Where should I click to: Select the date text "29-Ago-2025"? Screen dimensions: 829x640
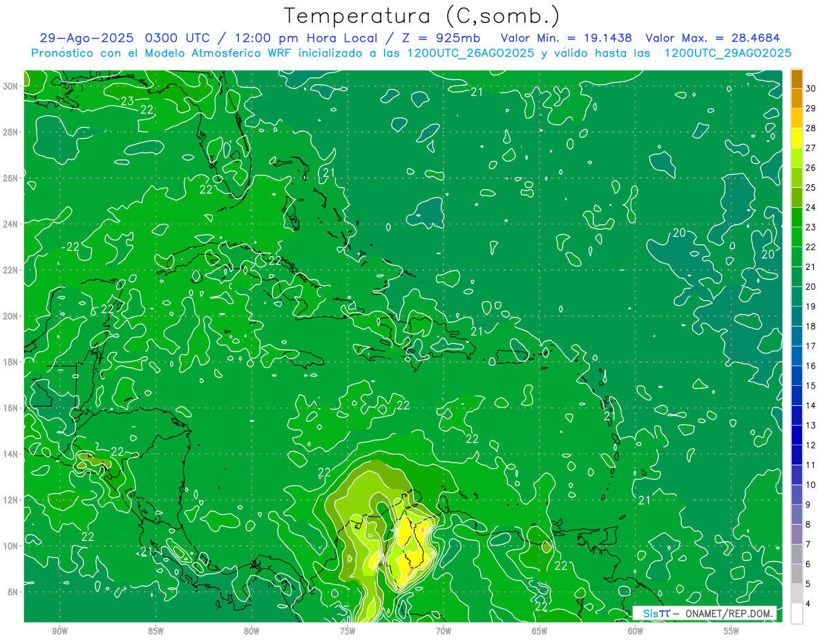click(x=87, y=38)
